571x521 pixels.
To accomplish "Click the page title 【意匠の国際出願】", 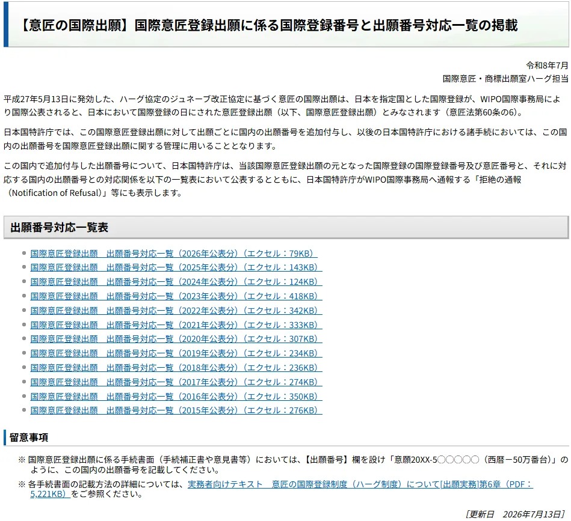I will coord(268,25).
